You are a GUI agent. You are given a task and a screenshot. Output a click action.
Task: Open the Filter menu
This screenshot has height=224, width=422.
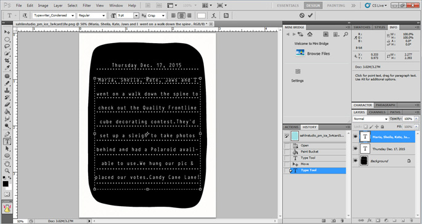click(x=86, y=6)
